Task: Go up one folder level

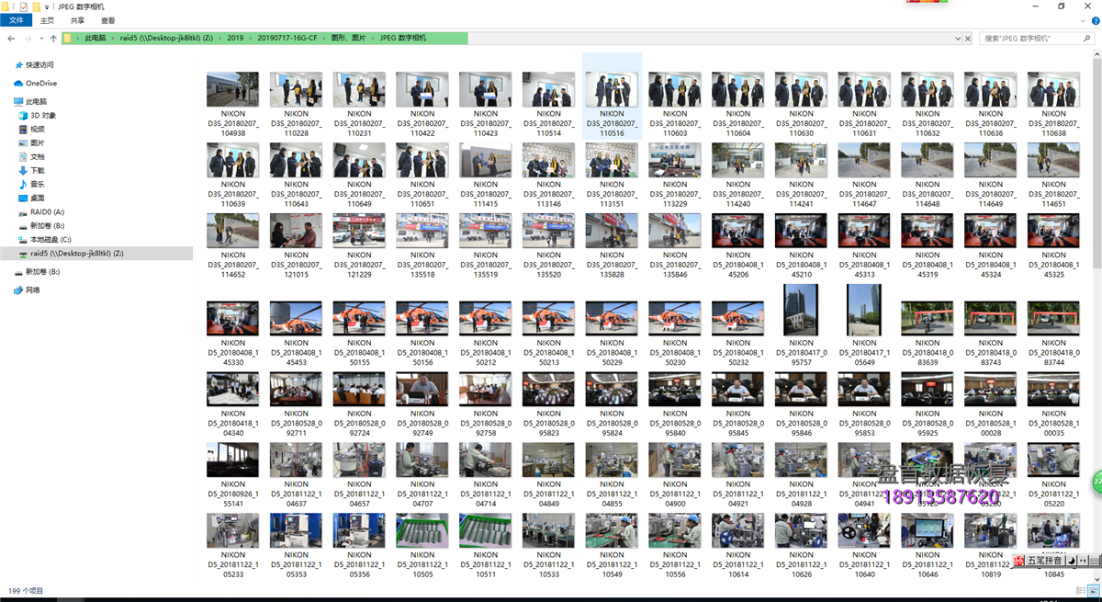Action: pyautogui.click(x=53, y=39)
